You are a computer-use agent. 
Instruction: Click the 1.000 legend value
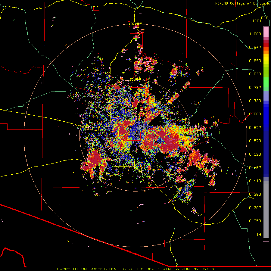[x=255, y=34]
